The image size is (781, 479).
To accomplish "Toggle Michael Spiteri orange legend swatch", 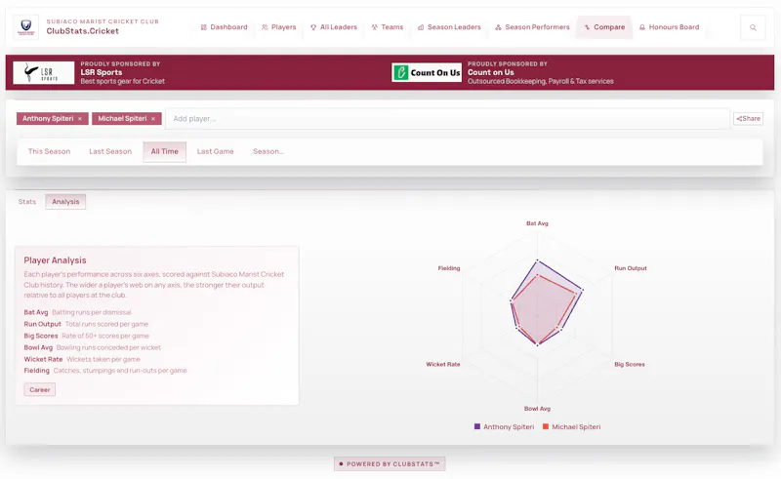I will coord(546,426).
